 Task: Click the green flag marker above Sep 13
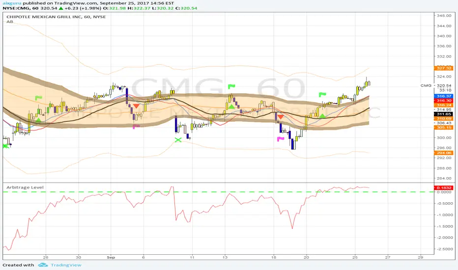coord(231,86)
